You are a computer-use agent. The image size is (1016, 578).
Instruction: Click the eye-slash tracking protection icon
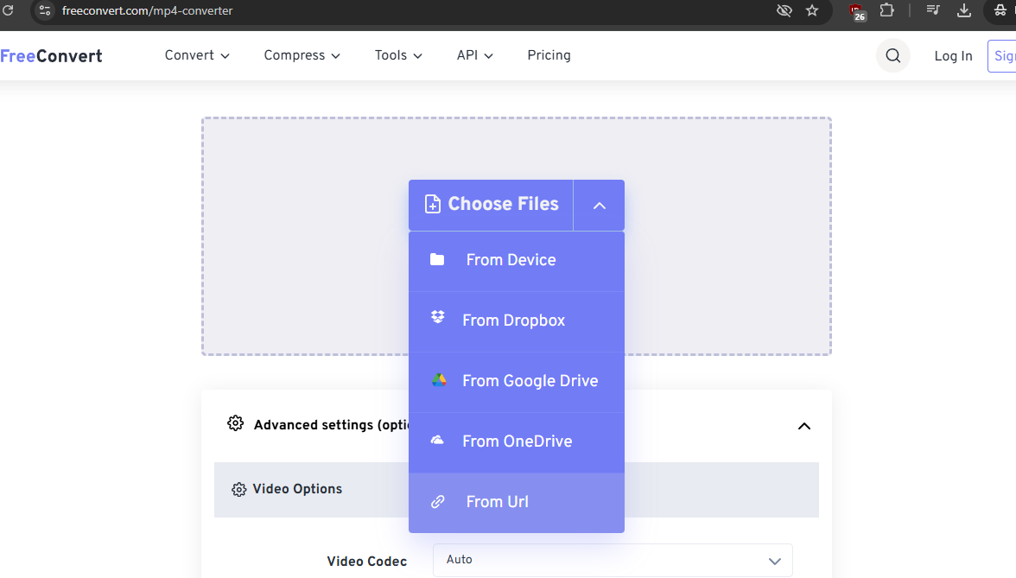pyautogui.click(x=784, y=10)
